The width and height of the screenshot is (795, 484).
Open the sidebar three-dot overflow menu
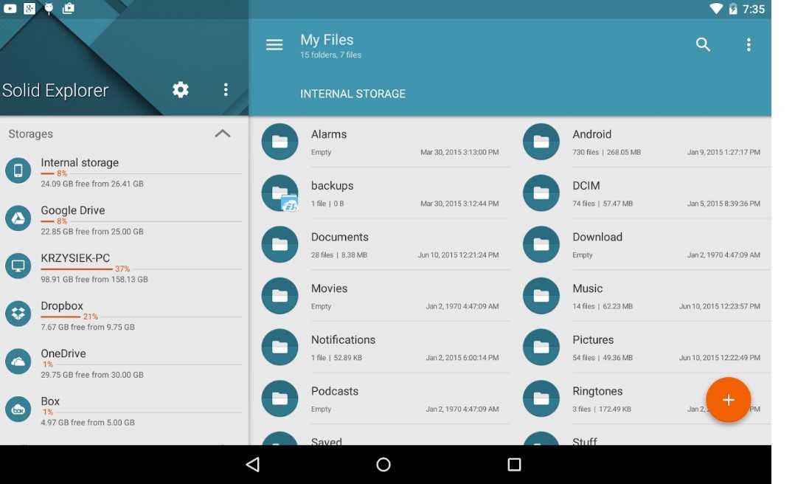point(226,90)
